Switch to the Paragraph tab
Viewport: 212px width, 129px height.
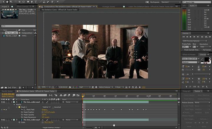(186, 91)
